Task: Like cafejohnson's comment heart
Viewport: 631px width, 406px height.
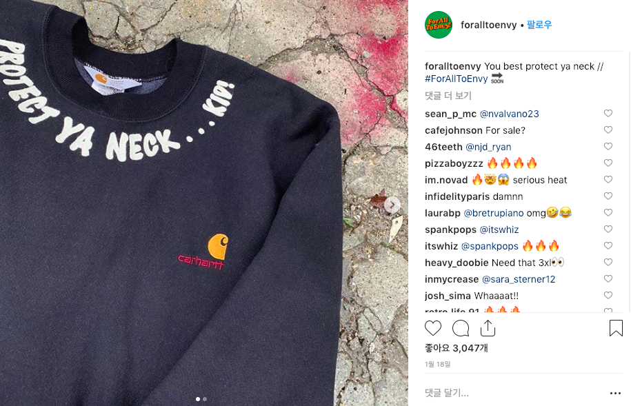Action: tap(608, 130)
